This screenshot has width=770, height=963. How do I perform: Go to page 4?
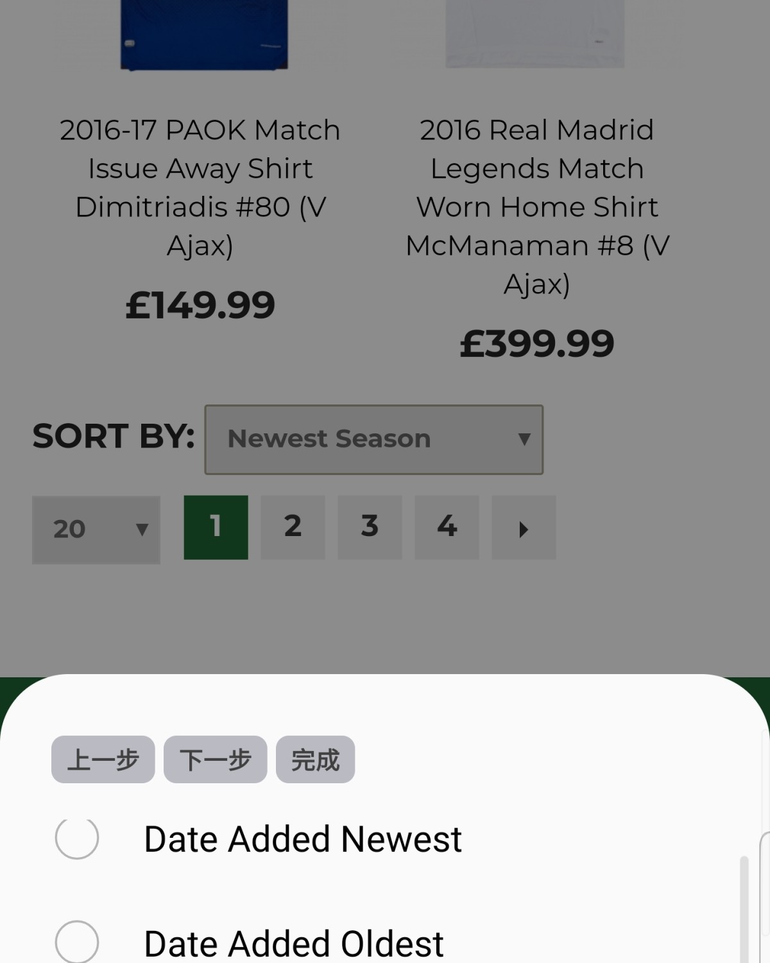[447, 528]
